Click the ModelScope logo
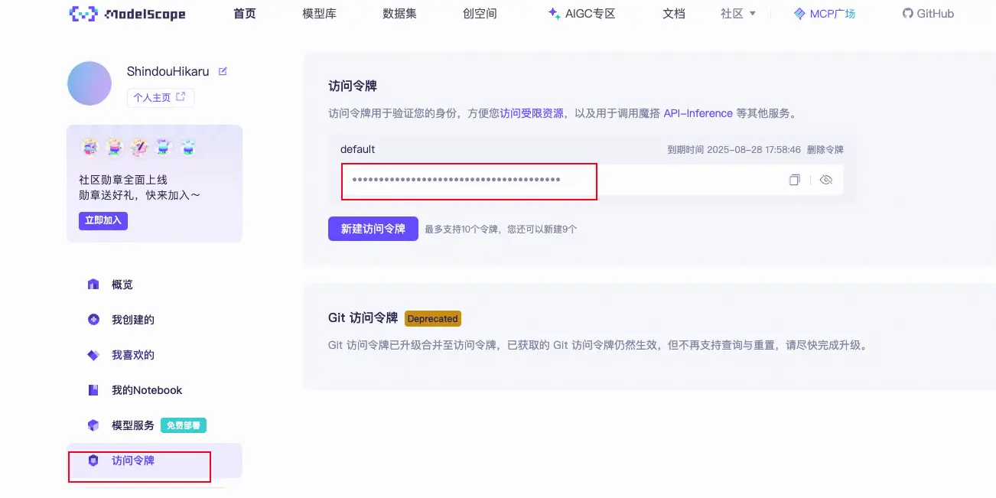The image size is (996, 498). pos(126,14)
